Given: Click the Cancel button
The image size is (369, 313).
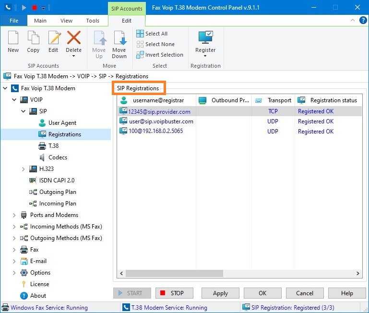Looking at the screenshot, I should pos(305,293).
